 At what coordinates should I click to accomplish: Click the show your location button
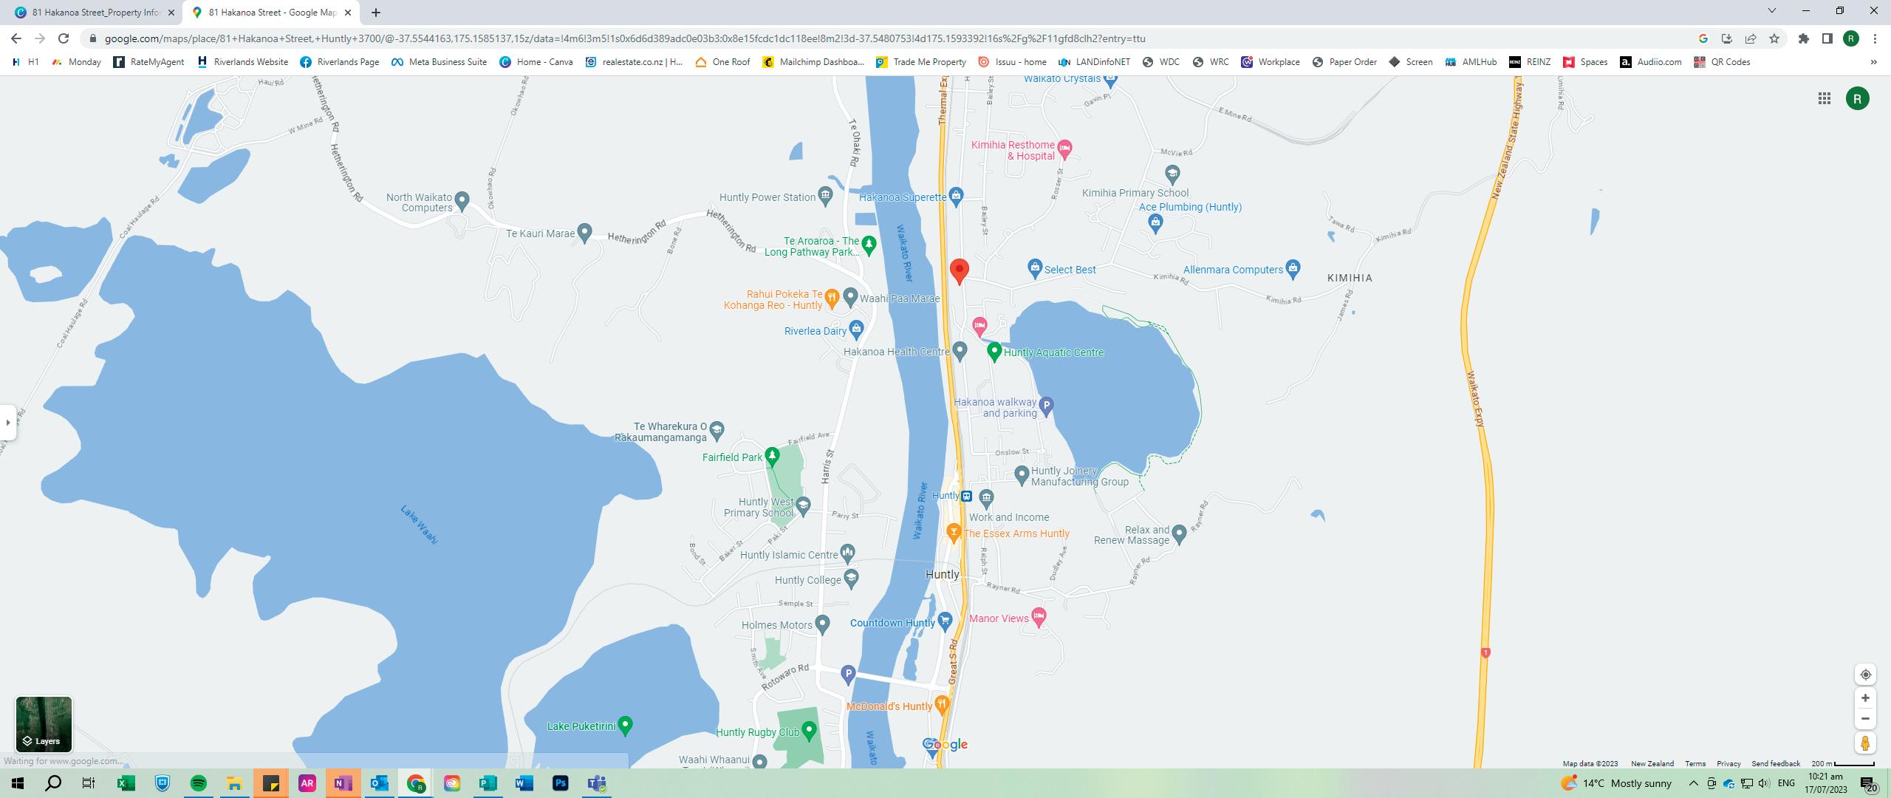click(x=1865, y=675)
